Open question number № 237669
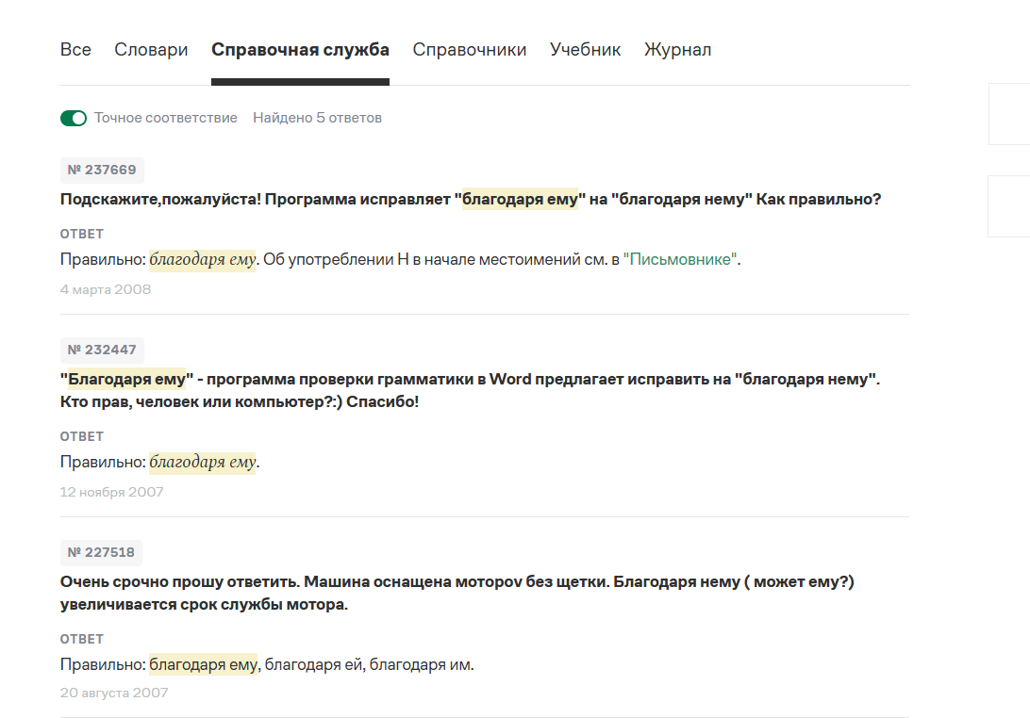Image resolution: width=1030 pixels, height=718 pixels. click(x=102, y=170)
